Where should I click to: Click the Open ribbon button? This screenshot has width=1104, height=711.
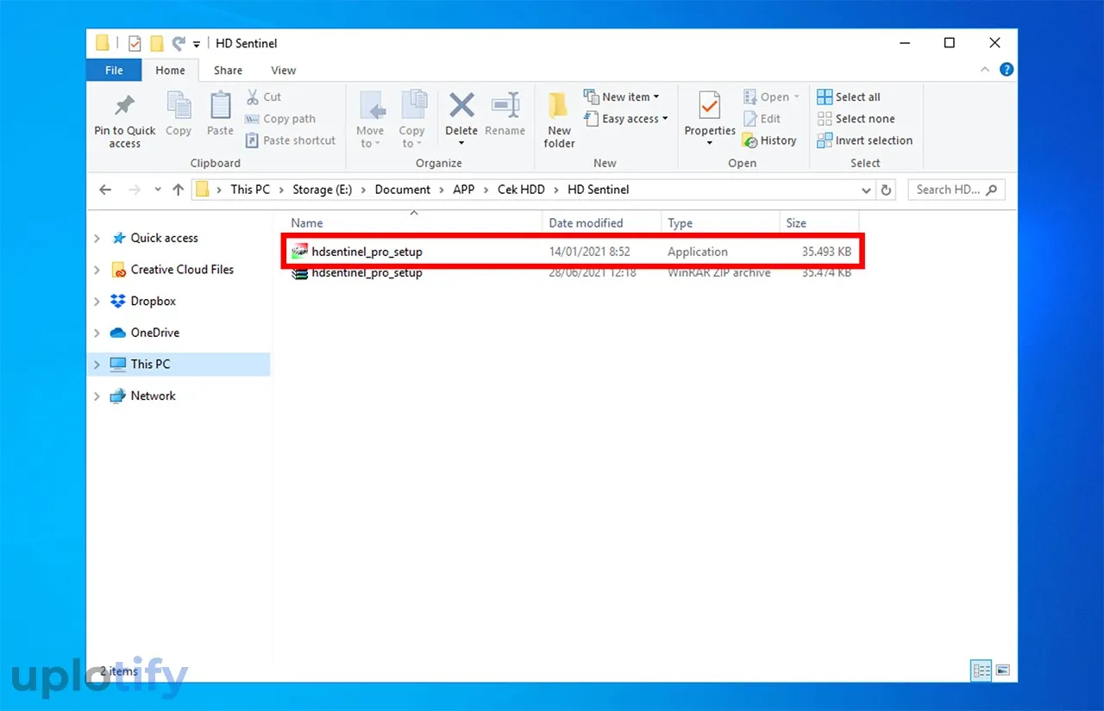[x=771, y=97]
